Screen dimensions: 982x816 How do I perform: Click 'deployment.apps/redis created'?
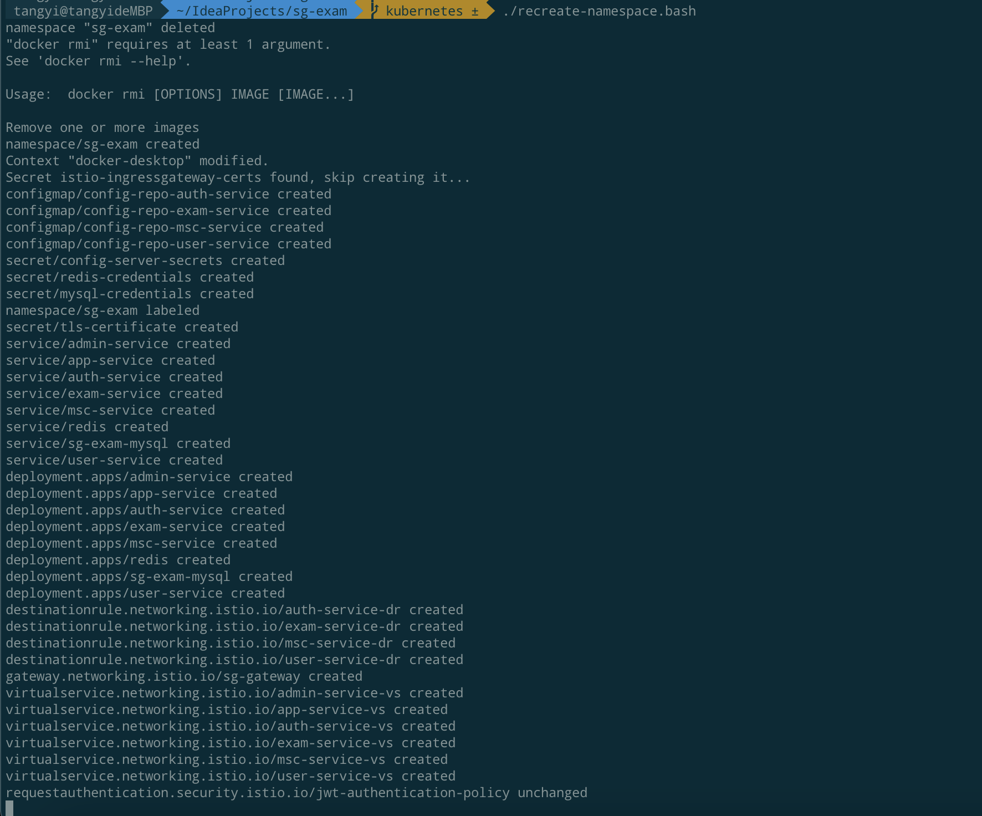118,560
